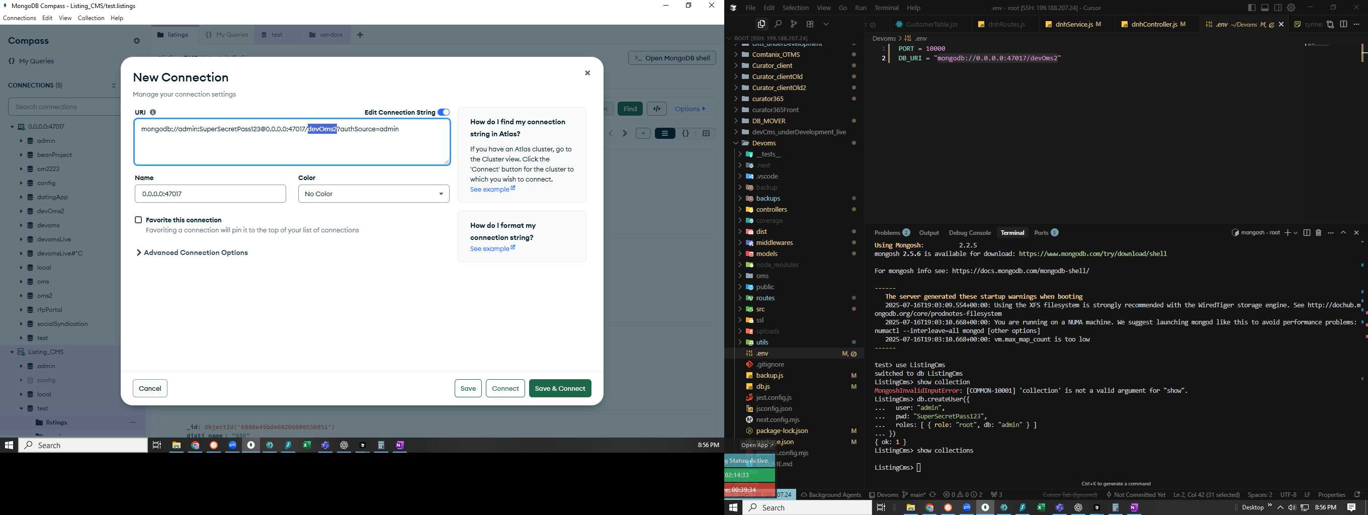Collapse the Listing_CMS connection
1368x515 pixels.
click(x=12, y=352)
